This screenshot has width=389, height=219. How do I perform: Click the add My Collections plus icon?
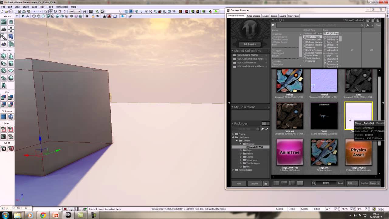coord(269,107)
